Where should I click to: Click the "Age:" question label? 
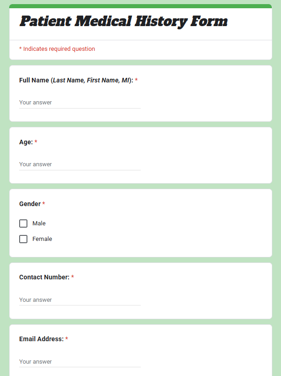(26, 142)
